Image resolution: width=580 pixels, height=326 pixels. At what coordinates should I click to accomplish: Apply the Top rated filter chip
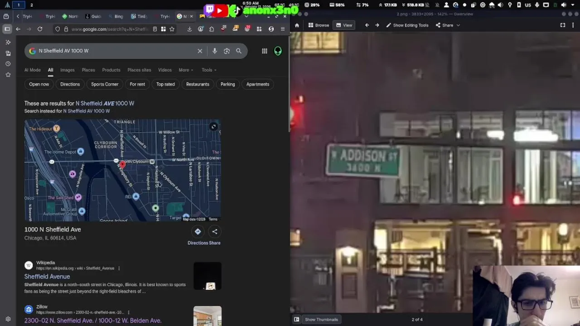[x=165, y=84]
